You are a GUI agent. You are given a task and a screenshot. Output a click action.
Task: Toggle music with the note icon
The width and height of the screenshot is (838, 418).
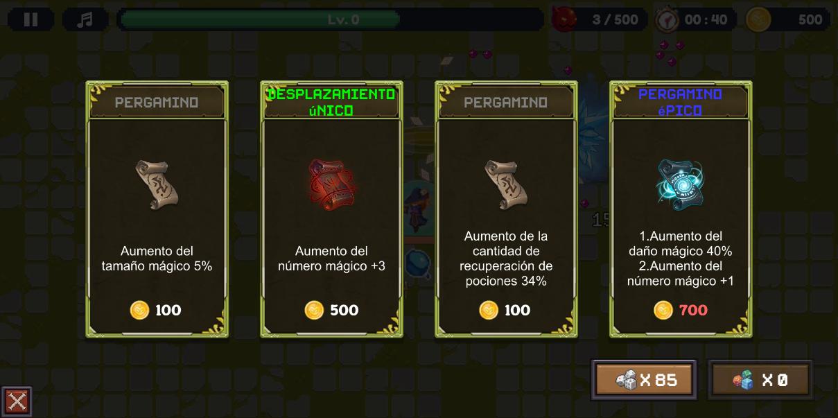85,19
